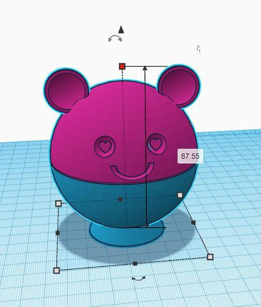Click the small rotation icon at upper right

(198, 49)
